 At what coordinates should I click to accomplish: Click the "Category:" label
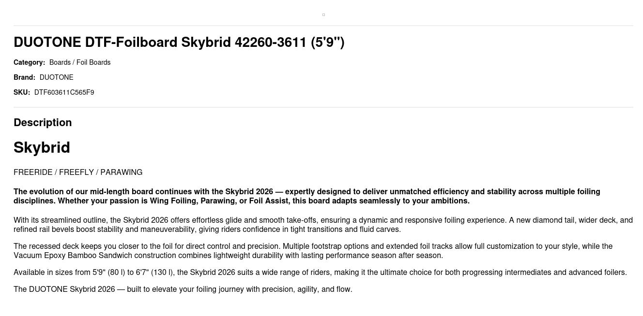29,62
